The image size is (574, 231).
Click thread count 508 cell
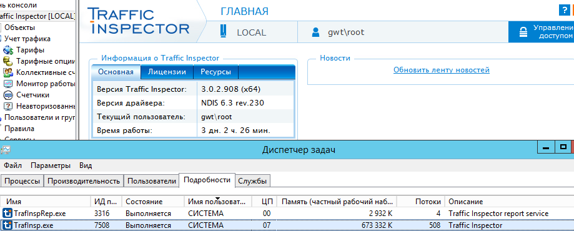434,225
